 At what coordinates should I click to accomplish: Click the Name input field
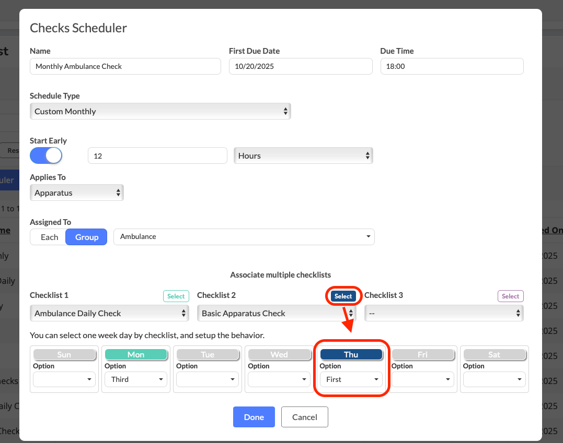tap(125, 66)
